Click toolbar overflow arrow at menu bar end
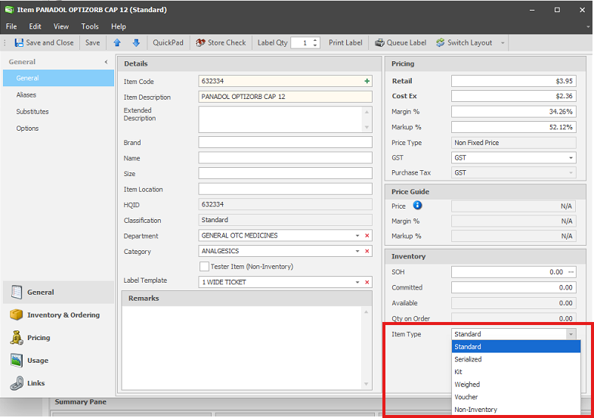 point(588,26)
